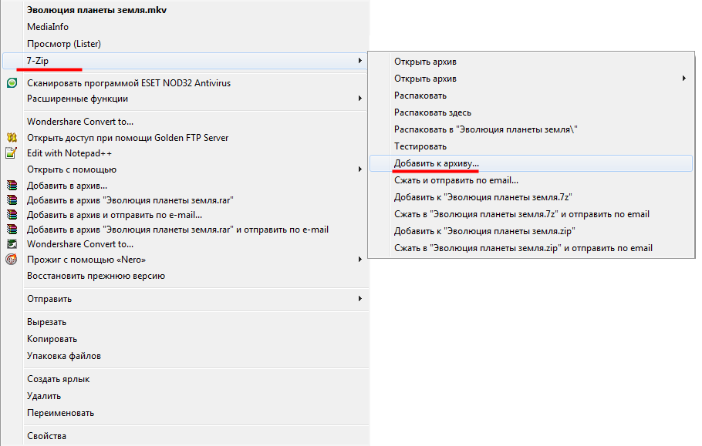Click the Golden FTP Server sharing icon

point(12,137)
